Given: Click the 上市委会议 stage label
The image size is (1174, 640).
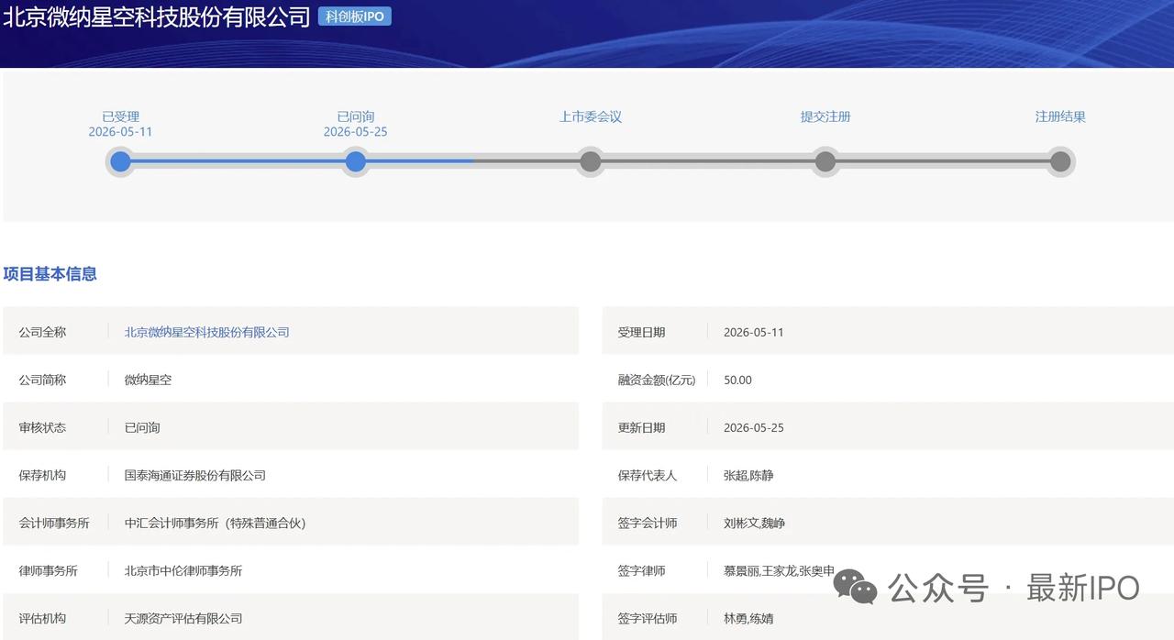Looking at the screenshot, I should pyautogui.click(x=591, y=116).
